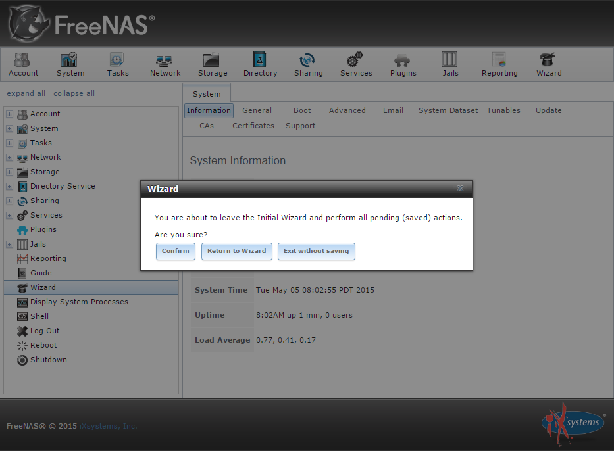This screenshot has width=614, height=451.
Task: Select the Plugins icon in the sidebar tree
Action: click(22, 230)
